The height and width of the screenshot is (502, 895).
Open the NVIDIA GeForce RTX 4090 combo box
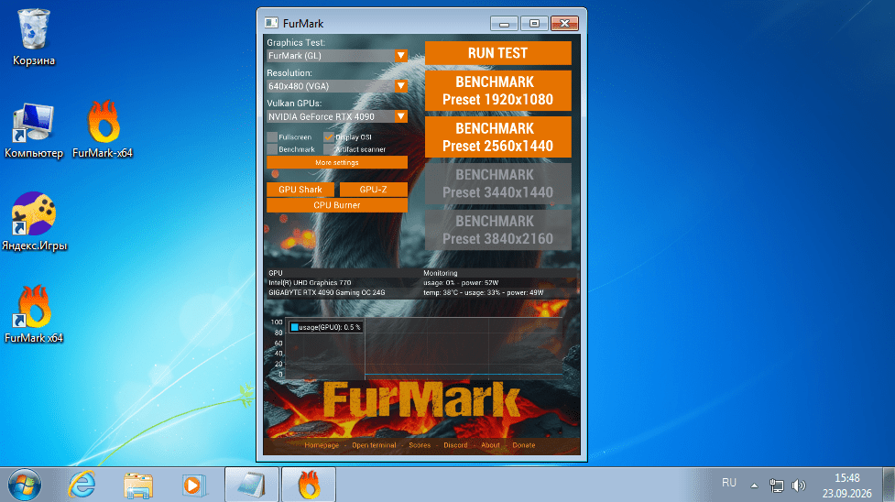click(337, 116)
